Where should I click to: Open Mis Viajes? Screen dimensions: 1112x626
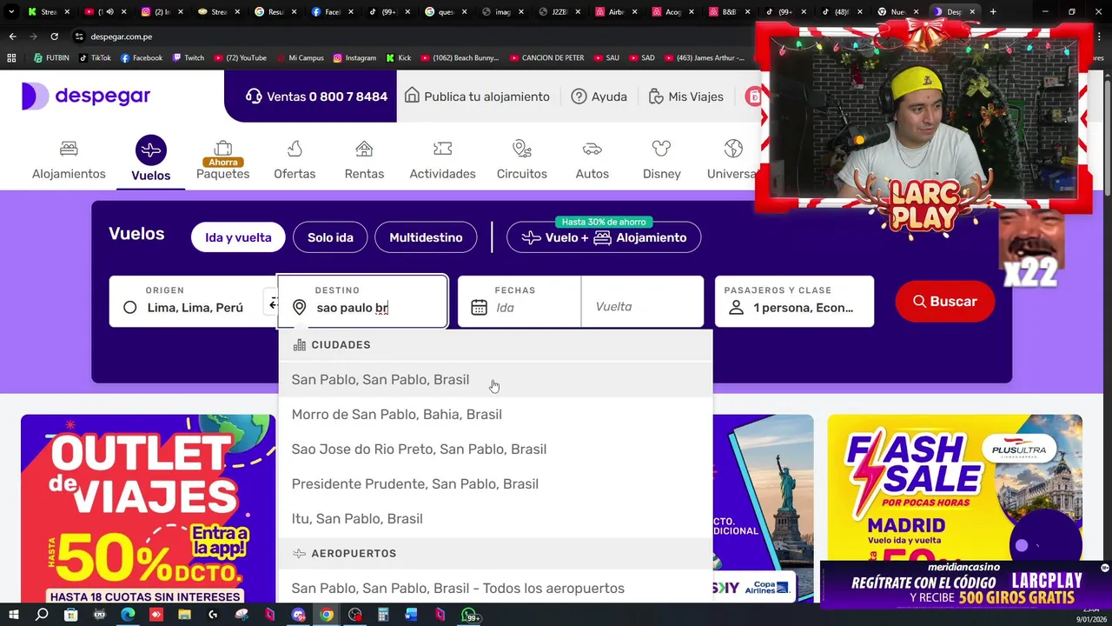tap(686, 97)
